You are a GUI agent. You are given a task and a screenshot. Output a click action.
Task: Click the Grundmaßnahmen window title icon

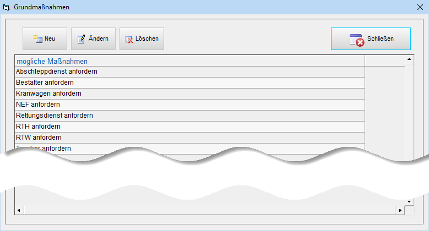tap(7, 8)
